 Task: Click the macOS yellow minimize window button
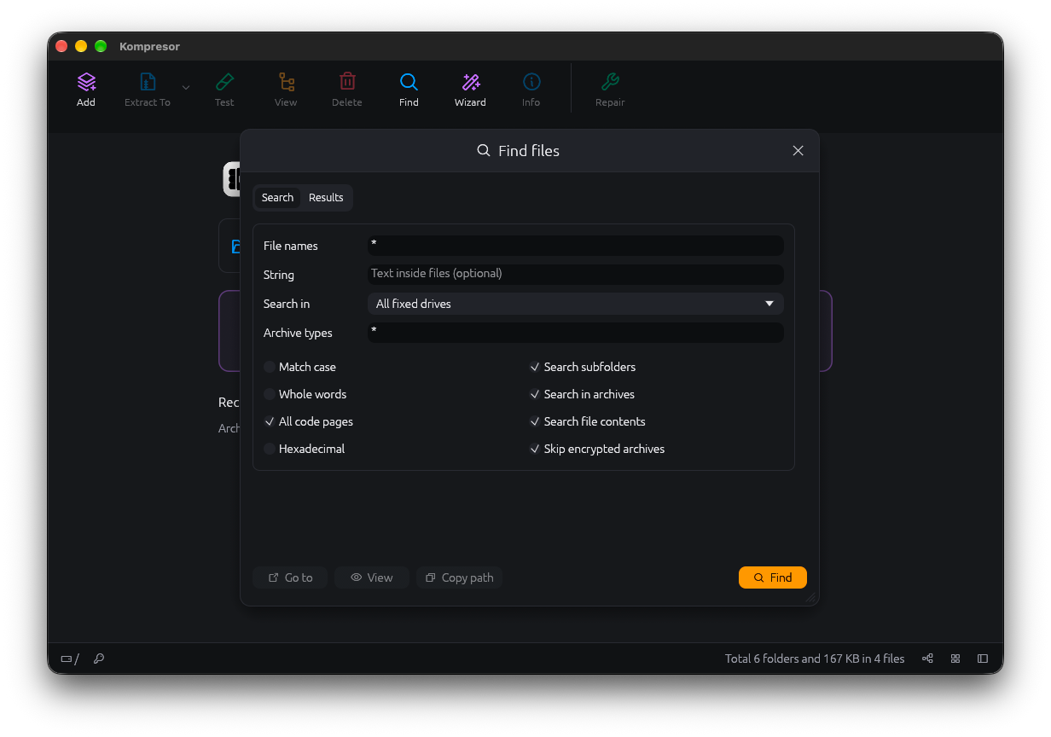[81, 46]
